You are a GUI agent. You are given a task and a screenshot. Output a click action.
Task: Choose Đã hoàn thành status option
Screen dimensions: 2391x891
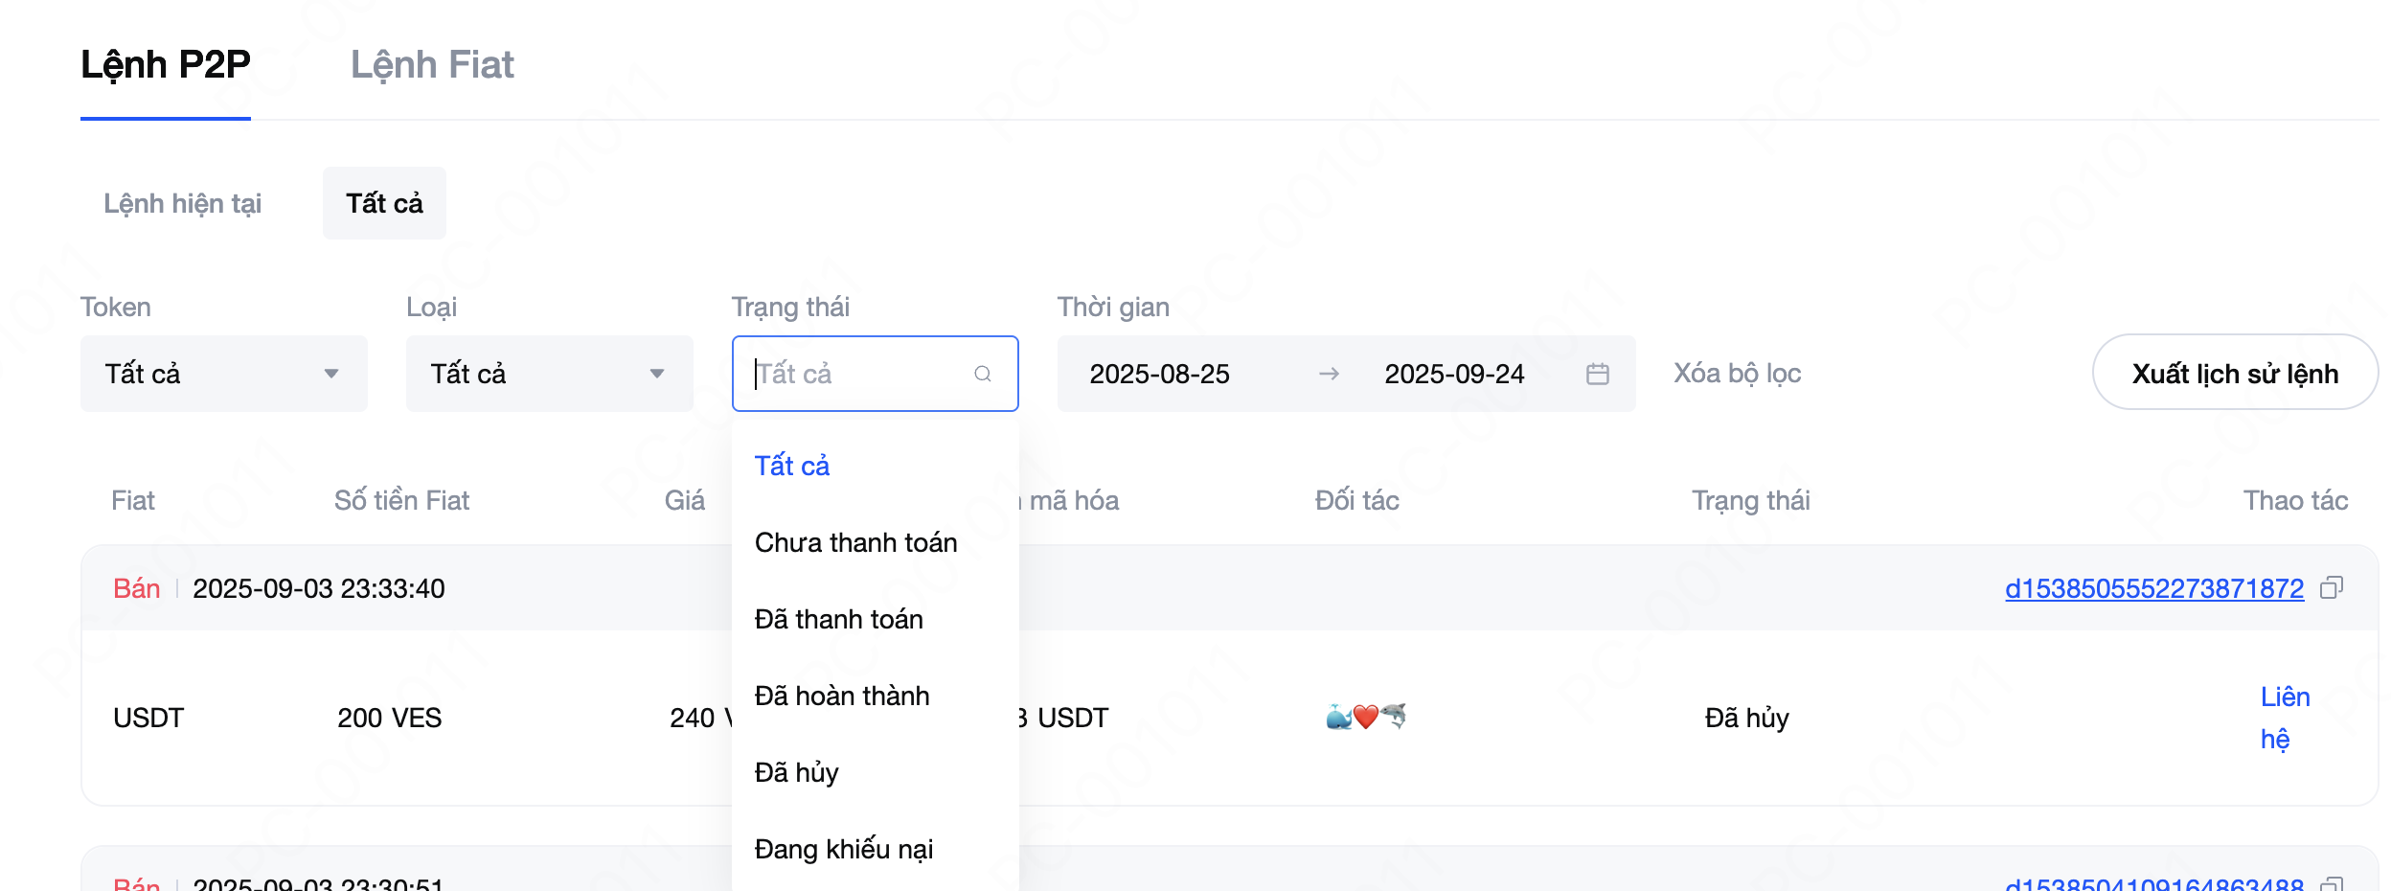click(841, 696)
